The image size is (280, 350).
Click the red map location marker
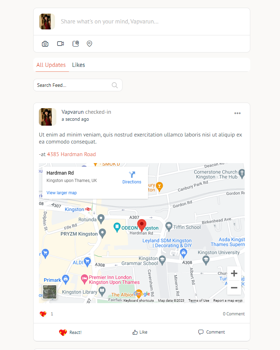click(x=141, y=224)
